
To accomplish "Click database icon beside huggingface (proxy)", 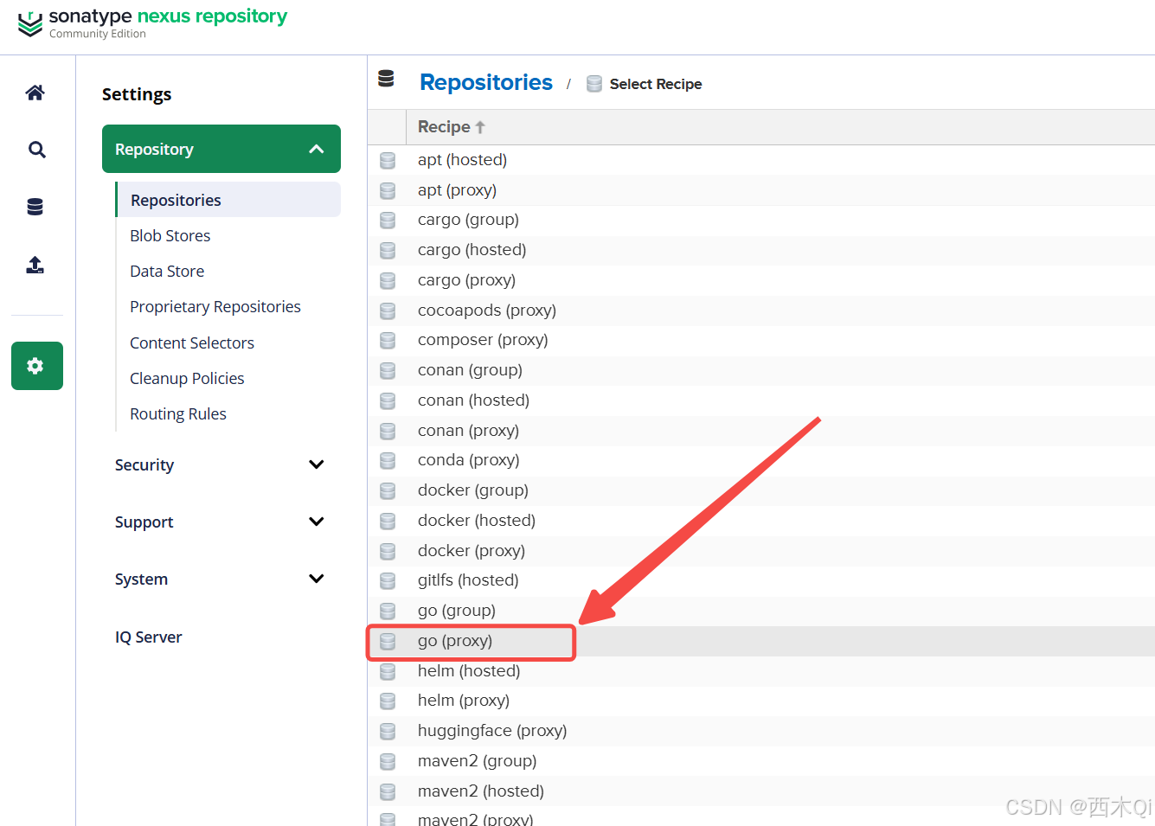I will [388, 731].
